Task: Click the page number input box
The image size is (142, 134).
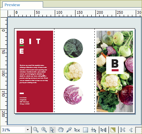Action: click(x=139, y=130)
